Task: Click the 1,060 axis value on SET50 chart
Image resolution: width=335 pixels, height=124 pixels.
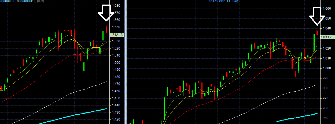Action: coord(327,9)
